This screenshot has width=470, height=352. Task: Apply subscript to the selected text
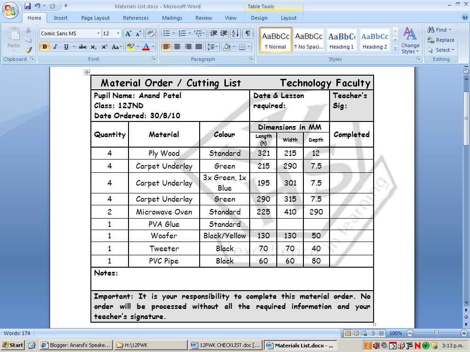coord(93,47)
